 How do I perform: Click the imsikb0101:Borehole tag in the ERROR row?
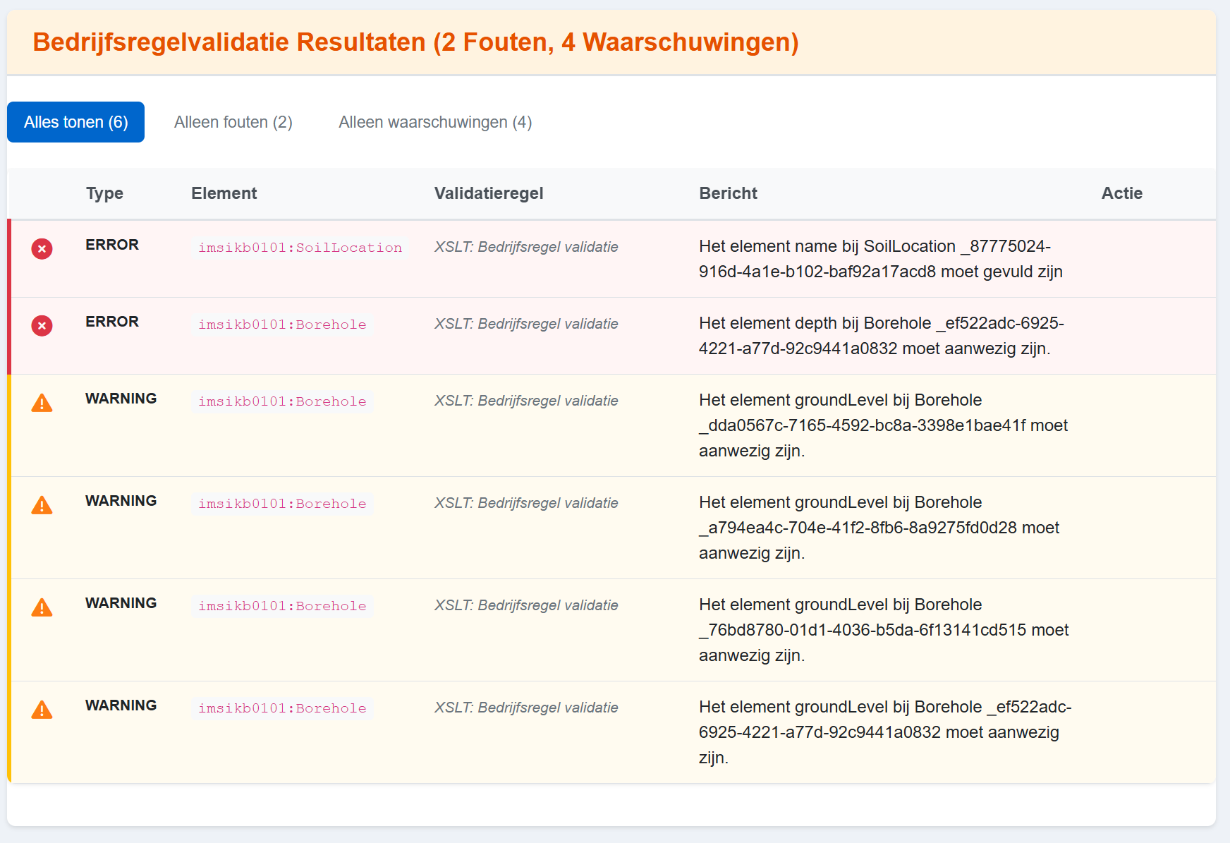coord(282,325)
